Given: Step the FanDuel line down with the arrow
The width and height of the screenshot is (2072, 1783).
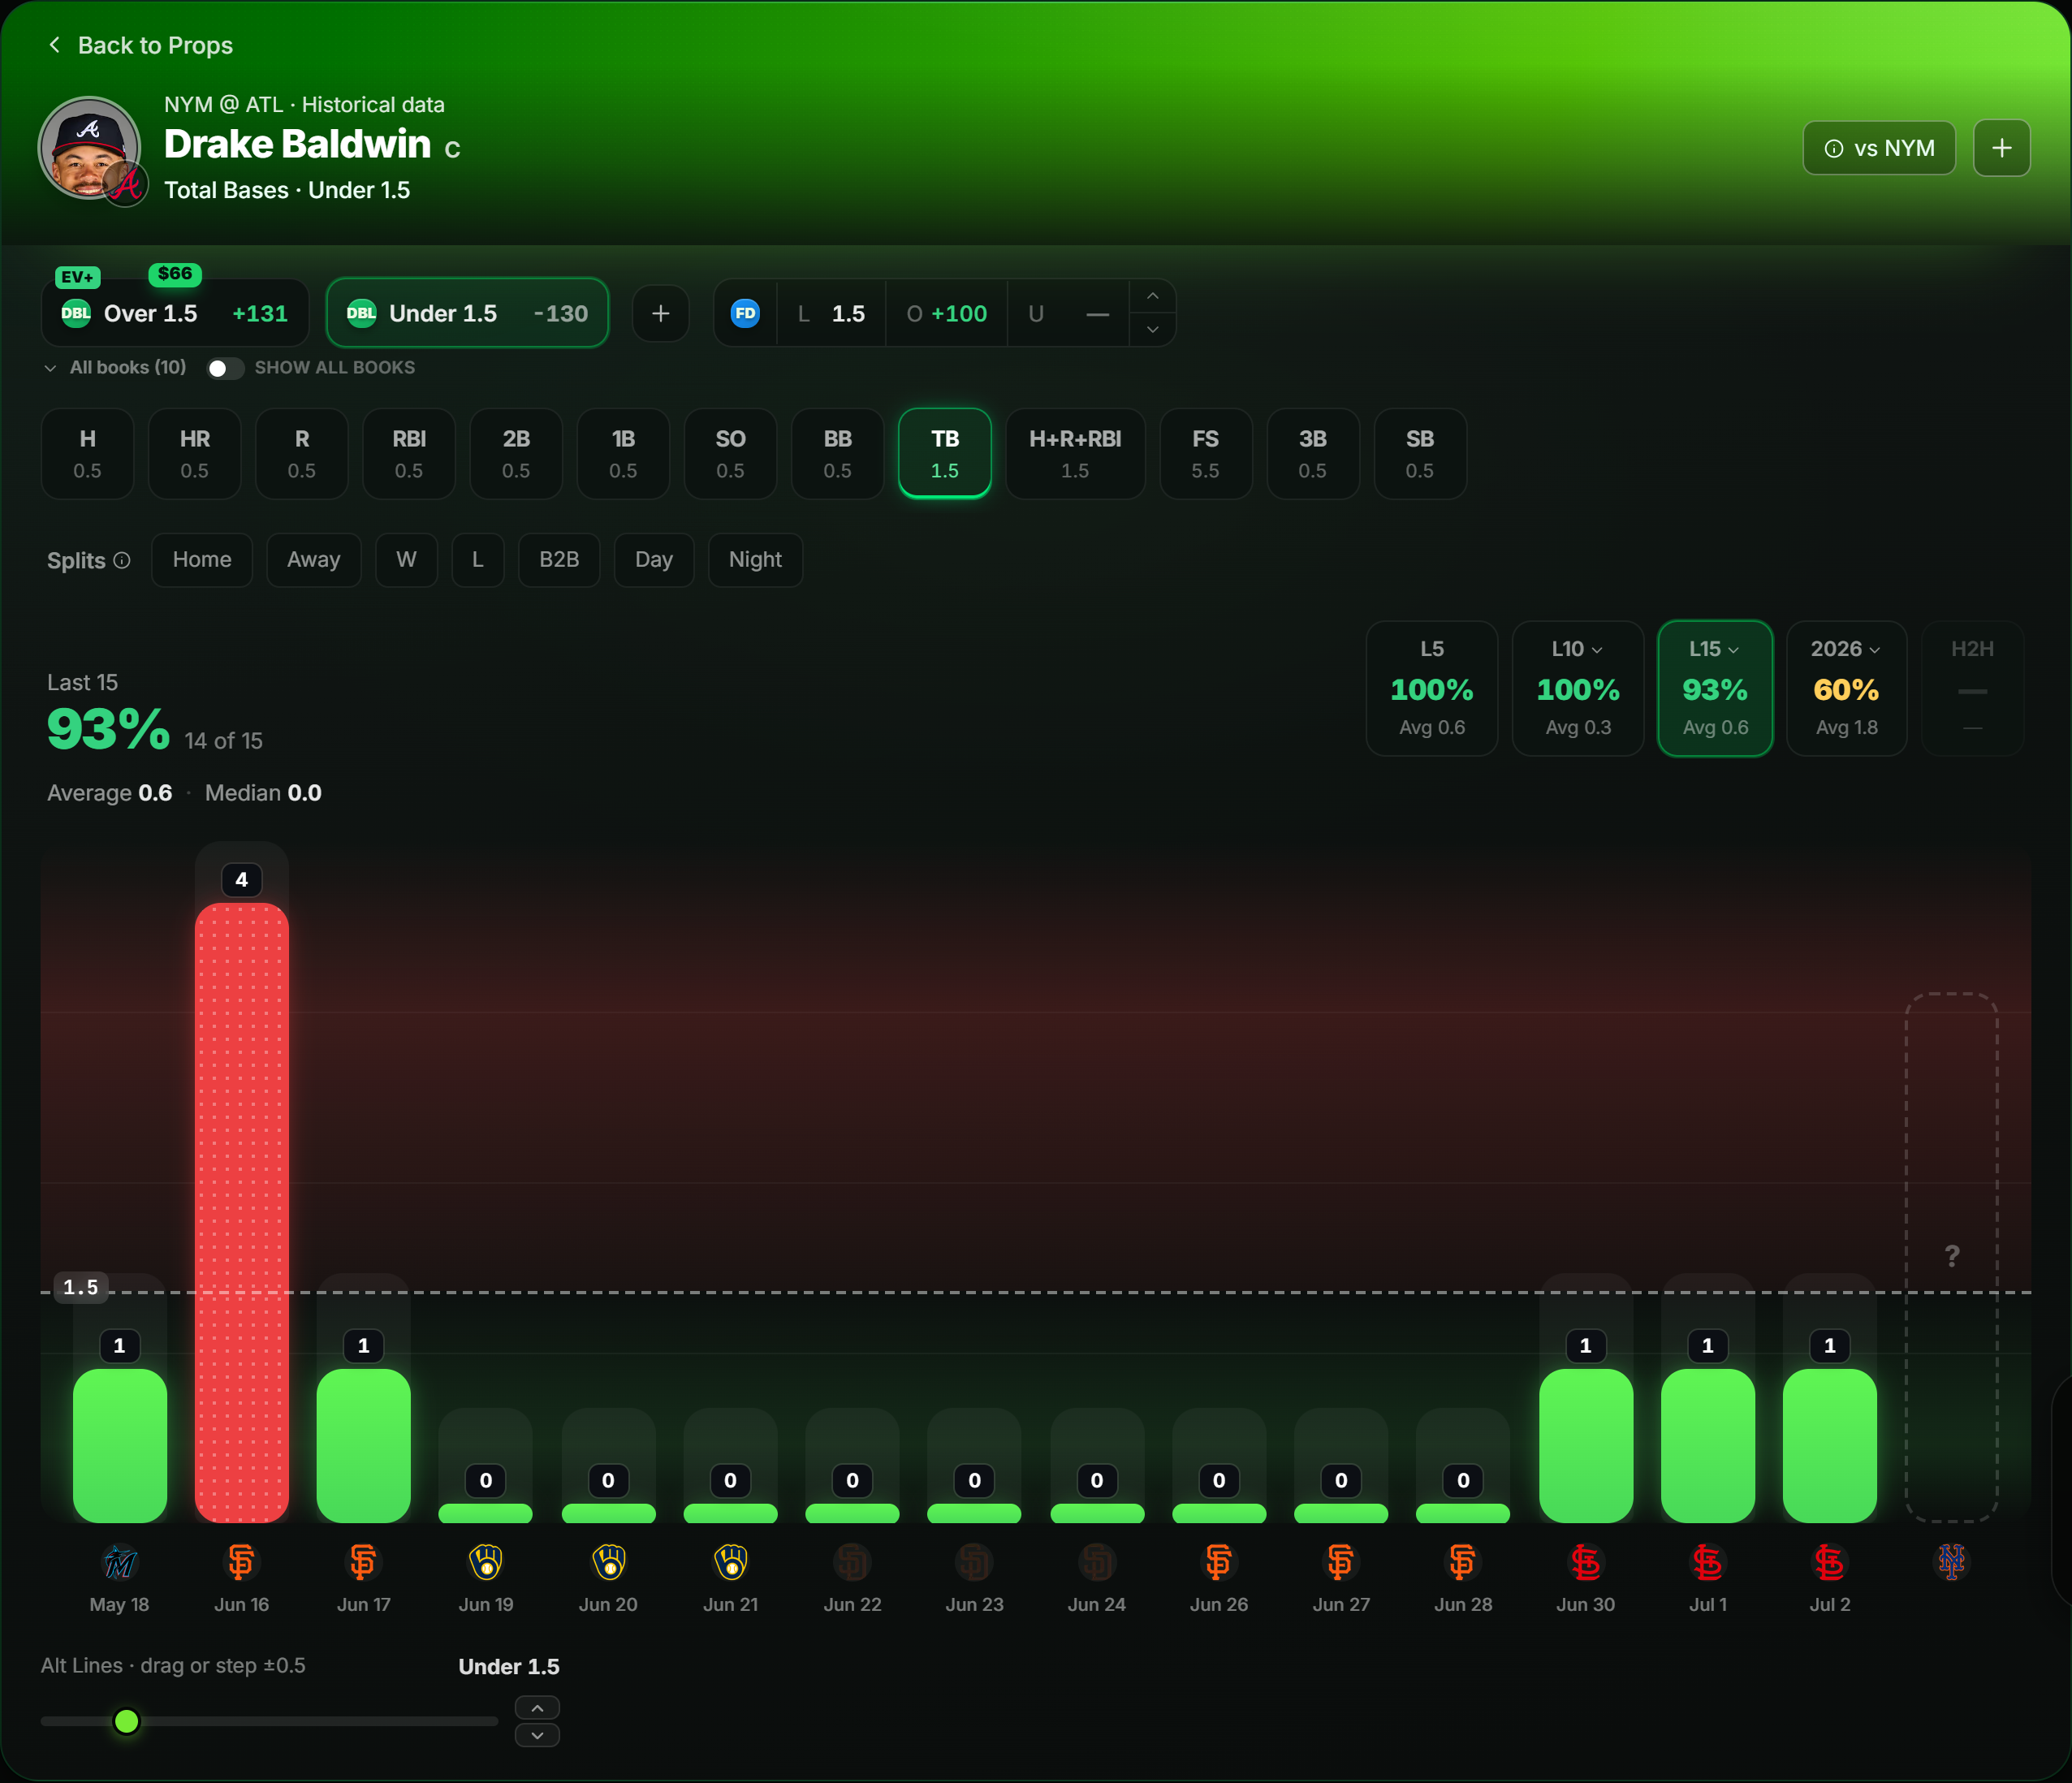Looking at the screenshot, I should point(1153,330).
